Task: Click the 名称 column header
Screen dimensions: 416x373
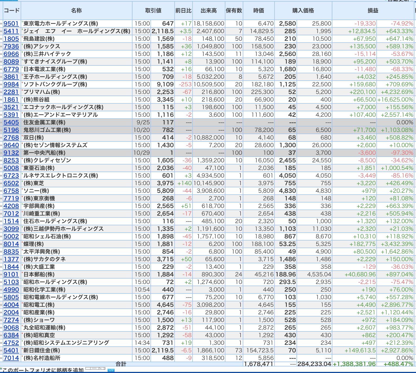Action: pyautogui.click(x=77, y=11)
